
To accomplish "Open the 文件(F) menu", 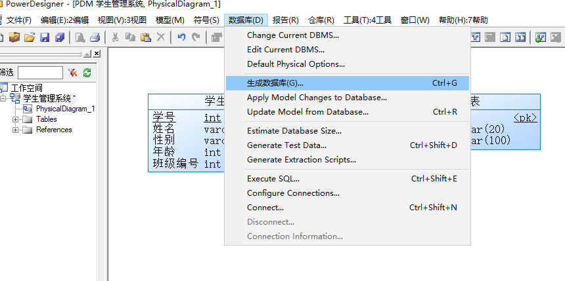I will [x=19, y=20].
